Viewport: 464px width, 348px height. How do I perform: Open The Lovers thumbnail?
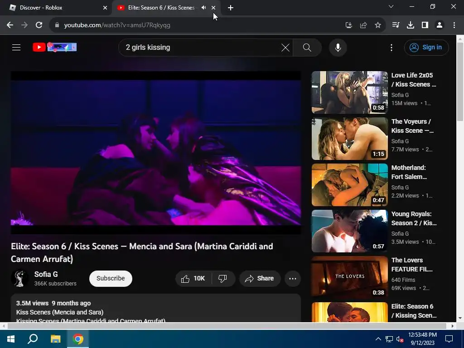click(x=350, y=277)
